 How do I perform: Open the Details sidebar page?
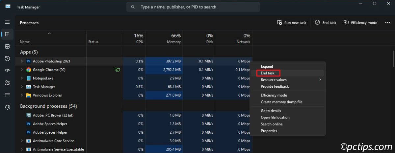7,95
